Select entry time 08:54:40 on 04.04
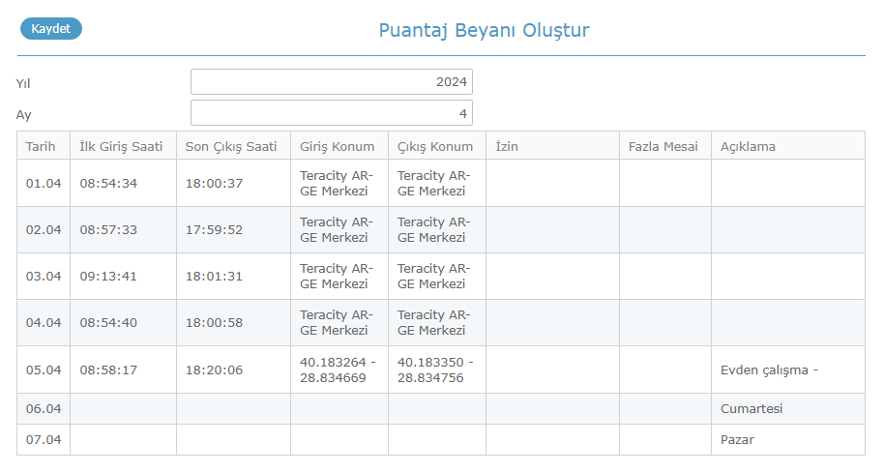The image size is (884, 473). 108,322
